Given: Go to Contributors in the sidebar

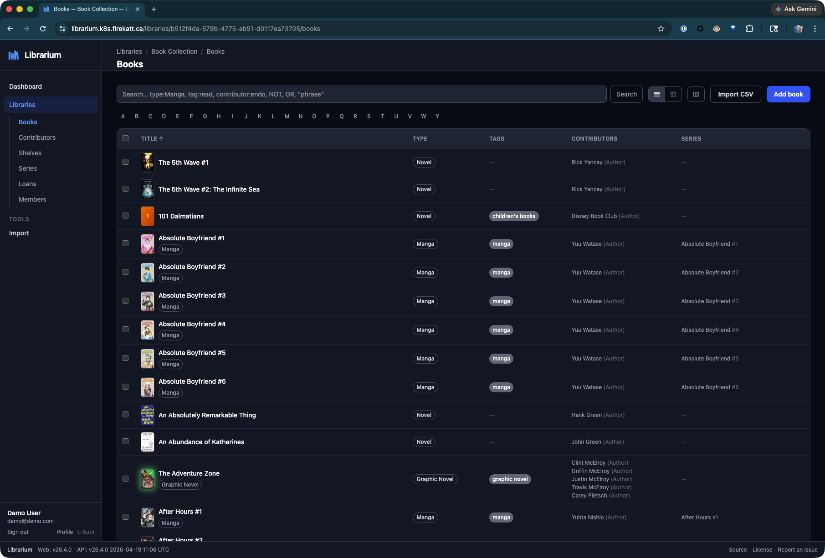Looking at the screenshot, I should 37,137.
